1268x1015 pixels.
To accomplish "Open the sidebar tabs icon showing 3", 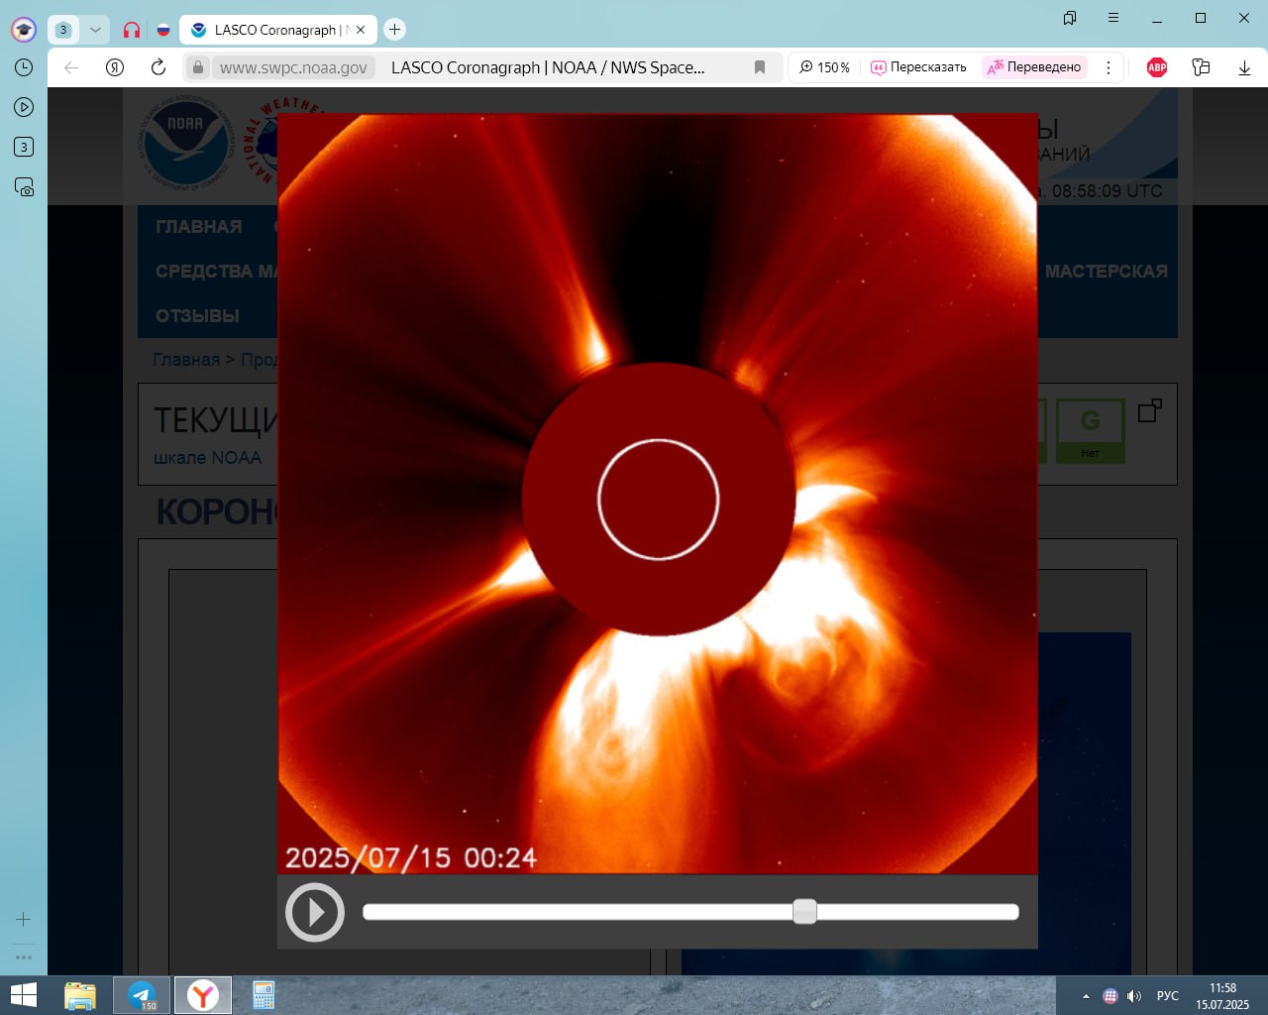I will (x=24, y=147).
